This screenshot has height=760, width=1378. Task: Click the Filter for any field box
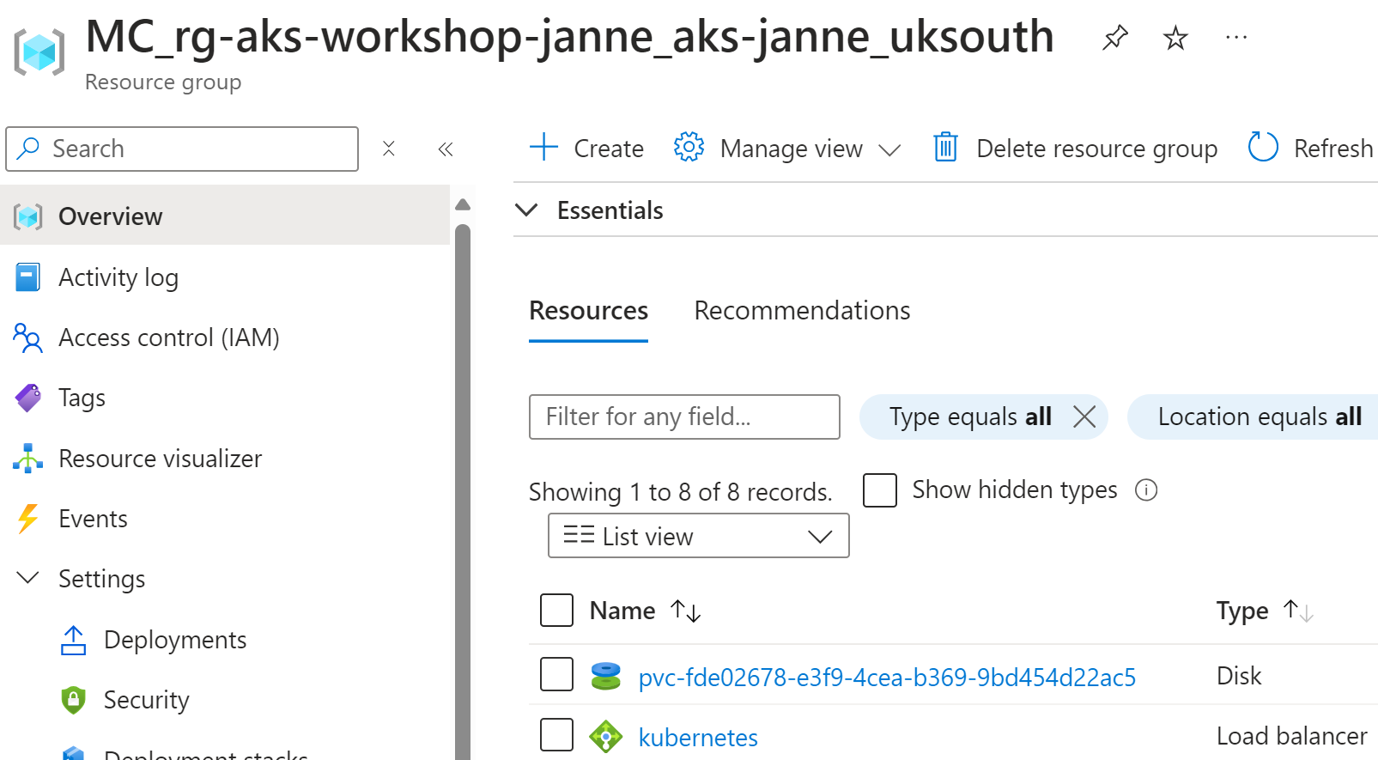684,416
